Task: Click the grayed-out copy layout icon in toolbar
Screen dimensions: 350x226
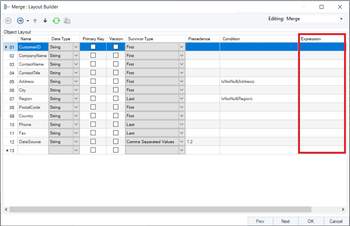Action: (x=67, y=21)
